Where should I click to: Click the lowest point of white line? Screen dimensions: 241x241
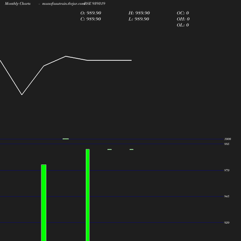point(22,94)
